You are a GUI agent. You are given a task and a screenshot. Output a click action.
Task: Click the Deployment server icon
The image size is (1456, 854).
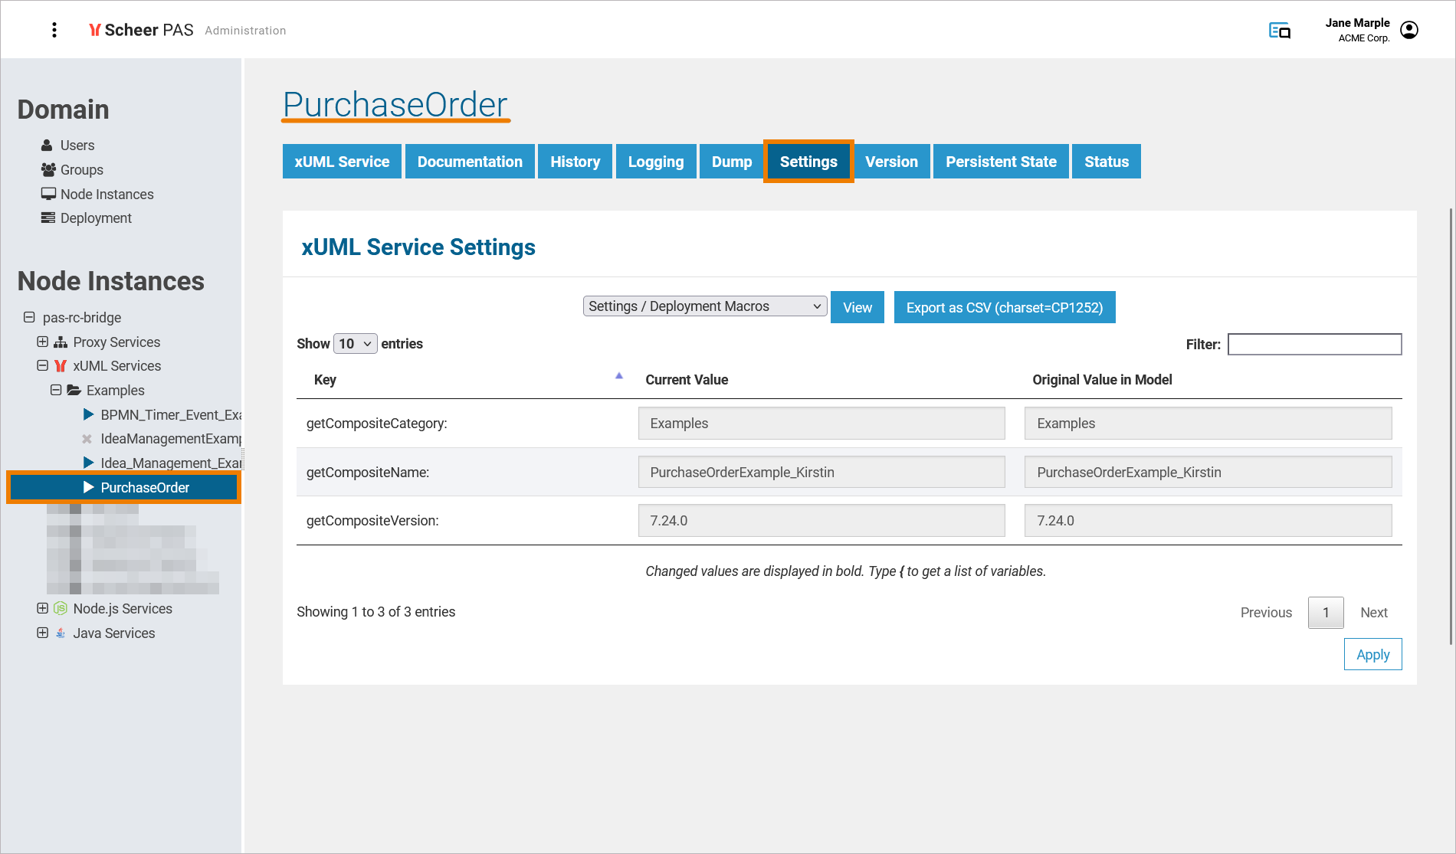(48, 218)
